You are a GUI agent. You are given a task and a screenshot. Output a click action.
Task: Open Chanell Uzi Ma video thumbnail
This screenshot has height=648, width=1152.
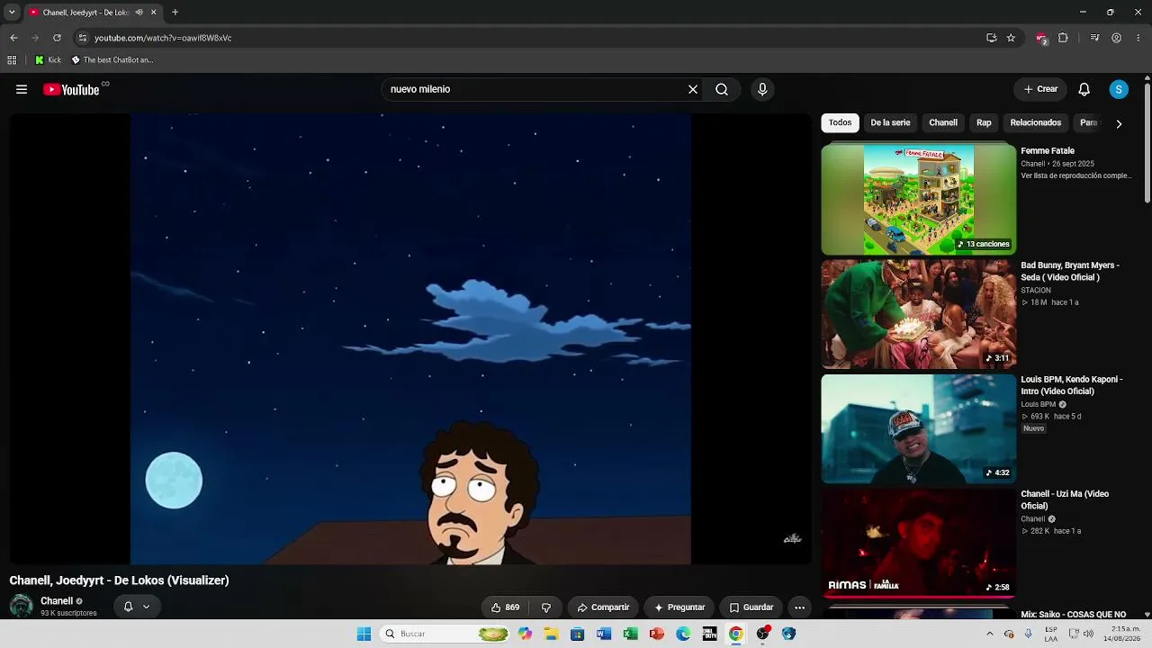tap(918, 543)
